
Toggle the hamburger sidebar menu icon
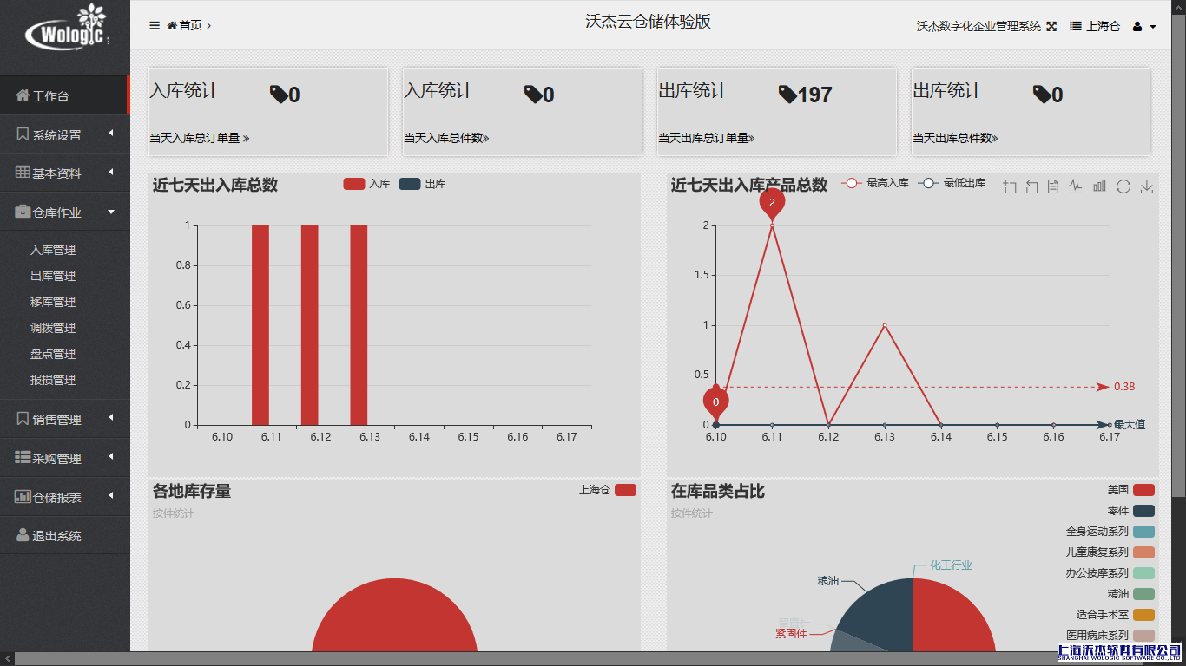point(155,25)
